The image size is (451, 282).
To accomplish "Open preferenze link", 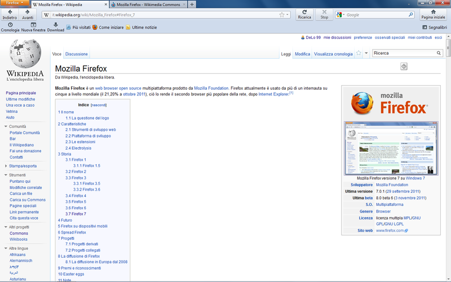I will coord(362,37).
